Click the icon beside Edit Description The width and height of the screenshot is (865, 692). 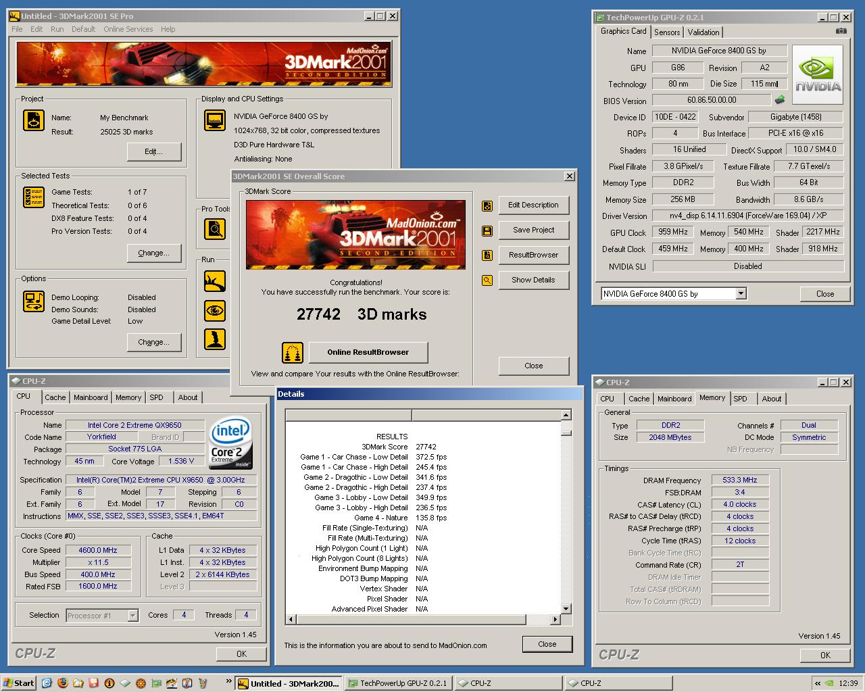487,206
